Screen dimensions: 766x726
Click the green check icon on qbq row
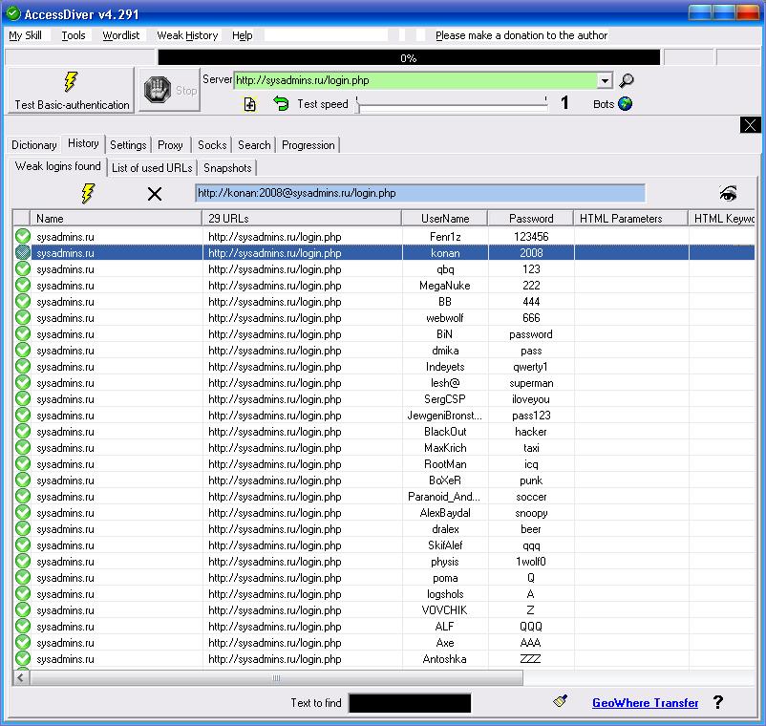click(x=23, y=268)
